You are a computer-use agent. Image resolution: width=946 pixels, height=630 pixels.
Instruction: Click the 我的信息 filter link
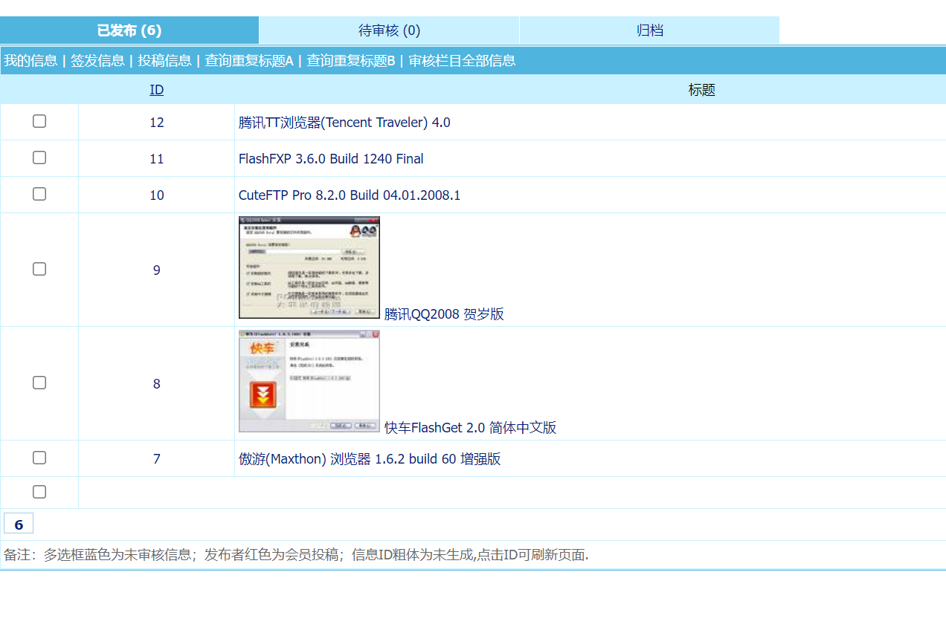pos(30,61)
